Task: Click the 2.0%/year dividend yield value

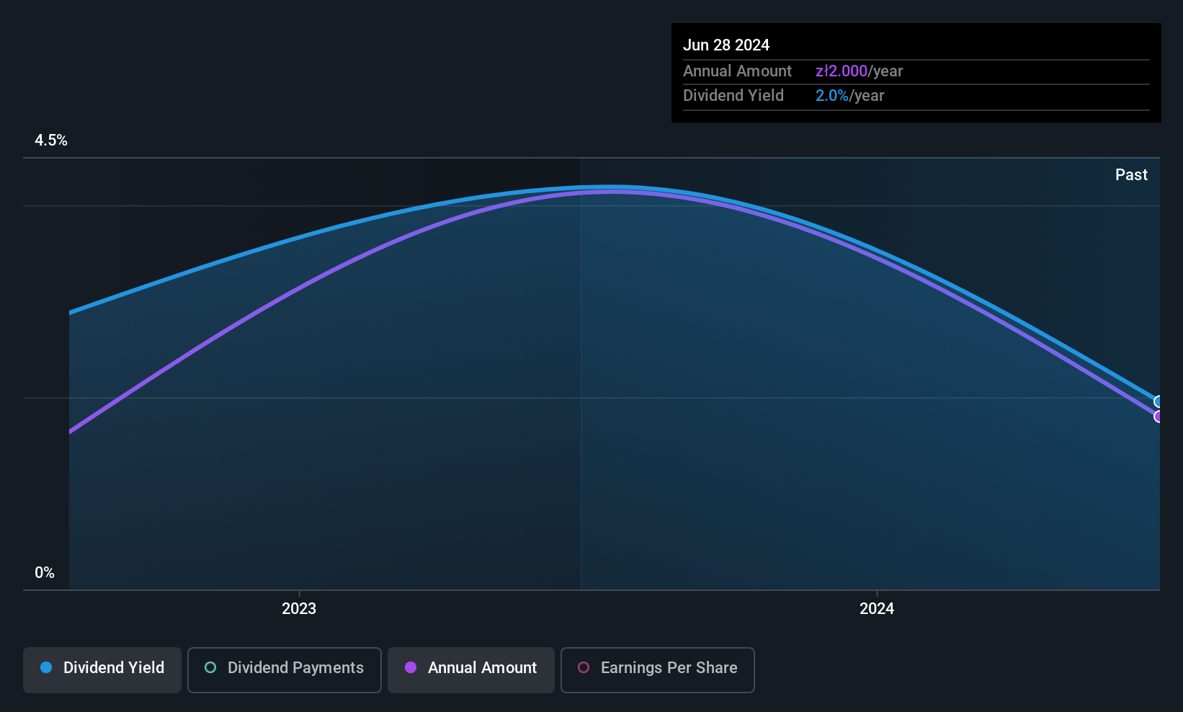Action: pyautogui.click(x=849, y=96)
